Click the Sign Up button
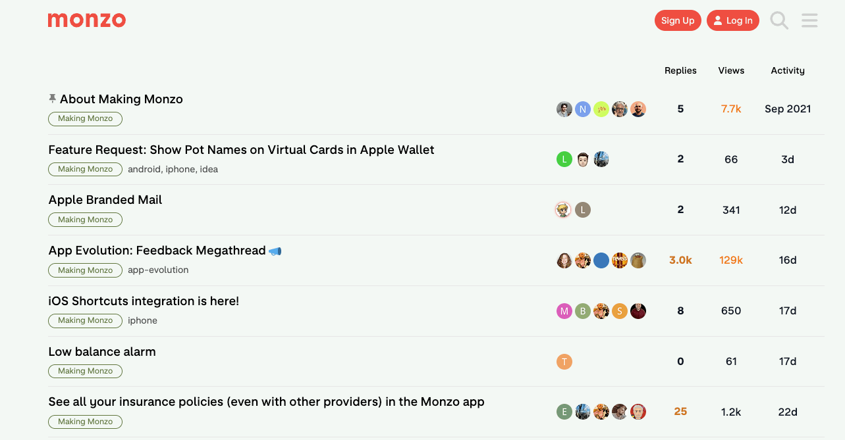 678,20
